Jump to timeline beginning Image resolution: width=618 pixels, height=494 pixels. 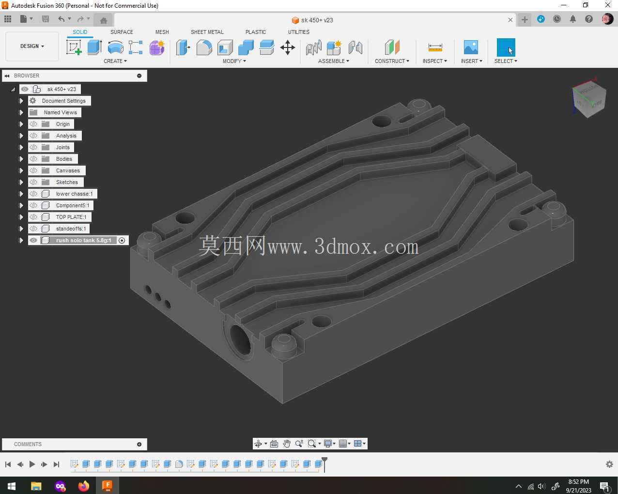point(8,464)
